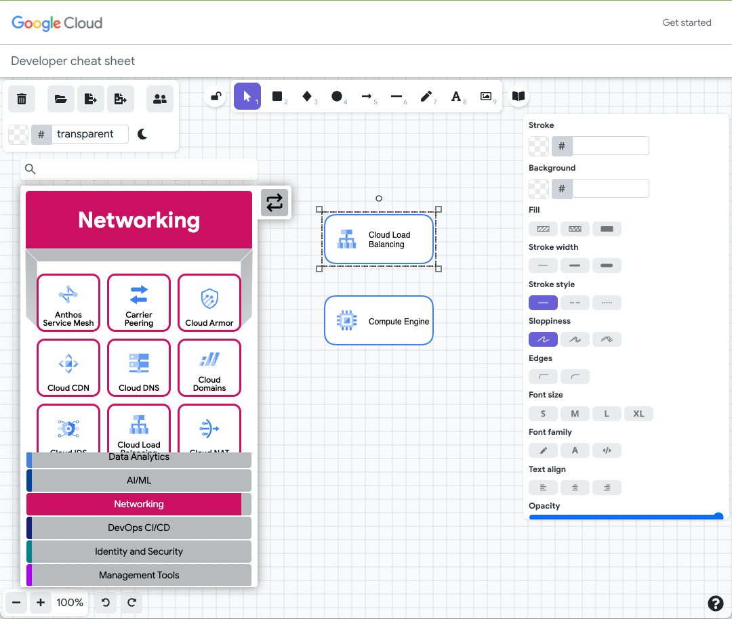
Task: Select dashed stroke style
Action: pyautogui.click(x=575, y=303)
